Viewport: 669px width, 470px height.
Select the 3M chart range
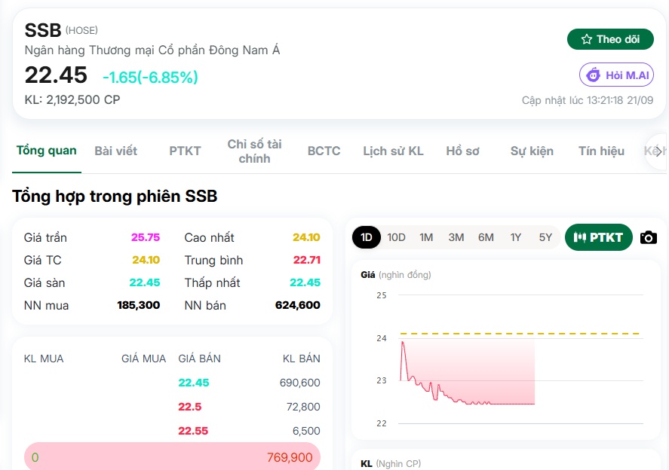(x=456, y=237)
